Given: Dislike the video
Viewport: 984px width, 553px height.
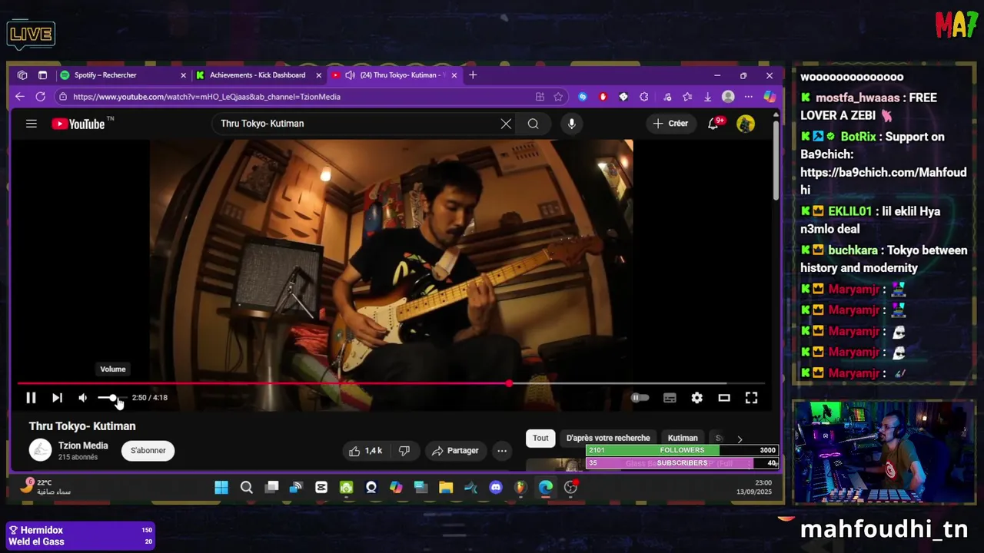Looking at the screenshot, I should pyautogui.click(x=404, y=451).
